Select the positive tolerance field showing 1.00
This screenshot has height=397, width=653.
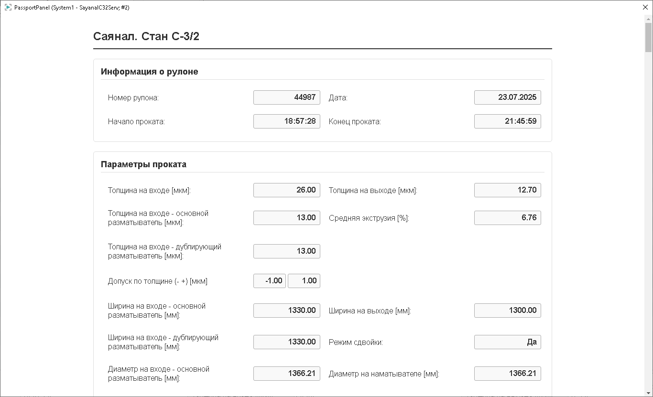click(304, 281)
